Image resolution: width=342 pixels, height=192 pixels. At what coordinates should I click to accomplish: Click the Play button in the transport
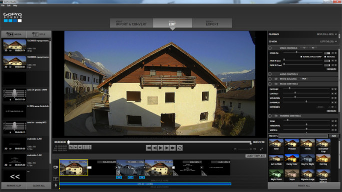click(x=161, y=148)
